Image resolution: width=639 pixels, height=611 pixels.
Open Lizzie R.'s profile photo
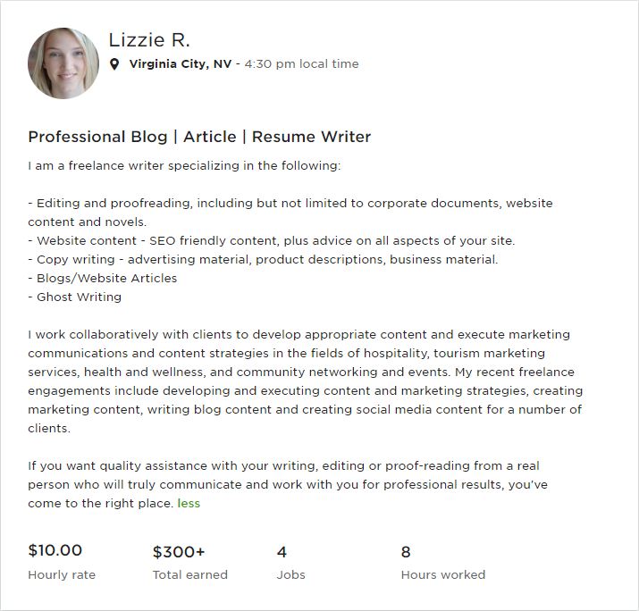tap(63, 63)
